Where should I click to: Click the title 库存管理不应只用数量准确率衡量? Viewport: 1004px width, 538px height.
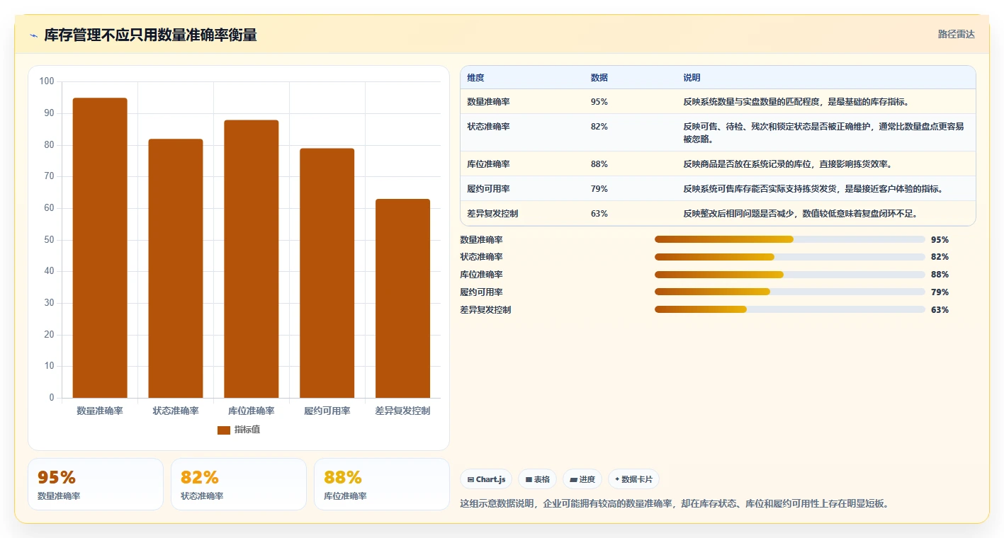151,35
